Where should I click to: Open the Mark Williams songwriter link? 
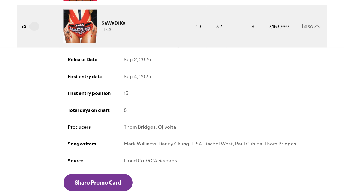[140, 144]
